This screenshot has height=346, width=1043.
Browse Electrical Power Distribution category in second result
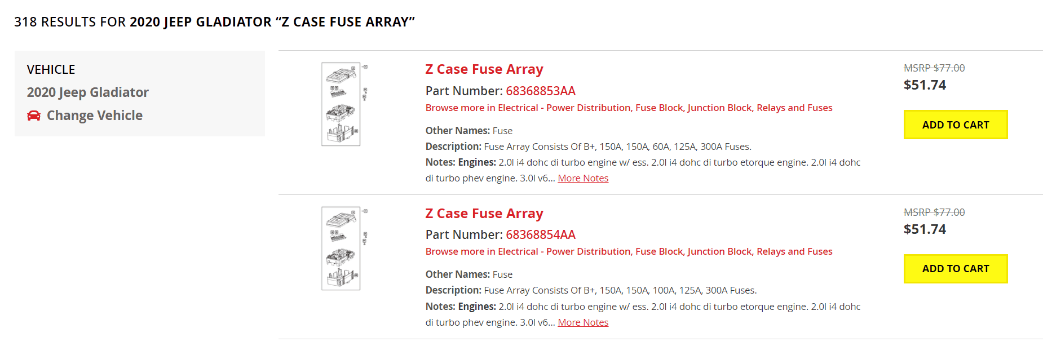click(x=629, y=251)
